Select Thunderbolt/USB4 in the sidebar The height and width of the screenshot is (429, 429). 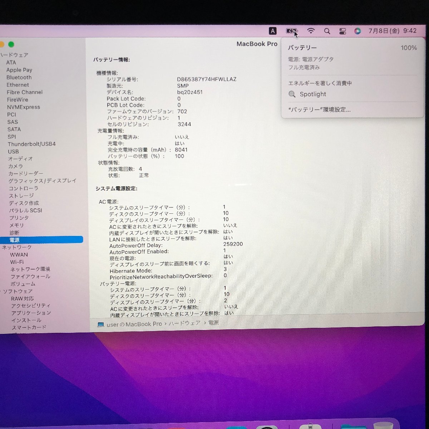click(32, 144)
